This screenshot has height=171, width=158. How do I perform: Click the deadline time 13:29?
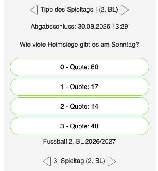click(x=120, y=26)
